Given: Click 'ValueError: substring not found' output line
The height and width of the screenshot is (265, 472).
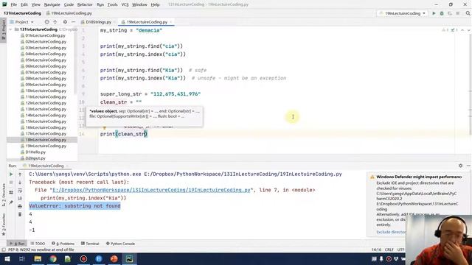Looking at the screenshot, I should pyautogui.click(x=74, y=206).
